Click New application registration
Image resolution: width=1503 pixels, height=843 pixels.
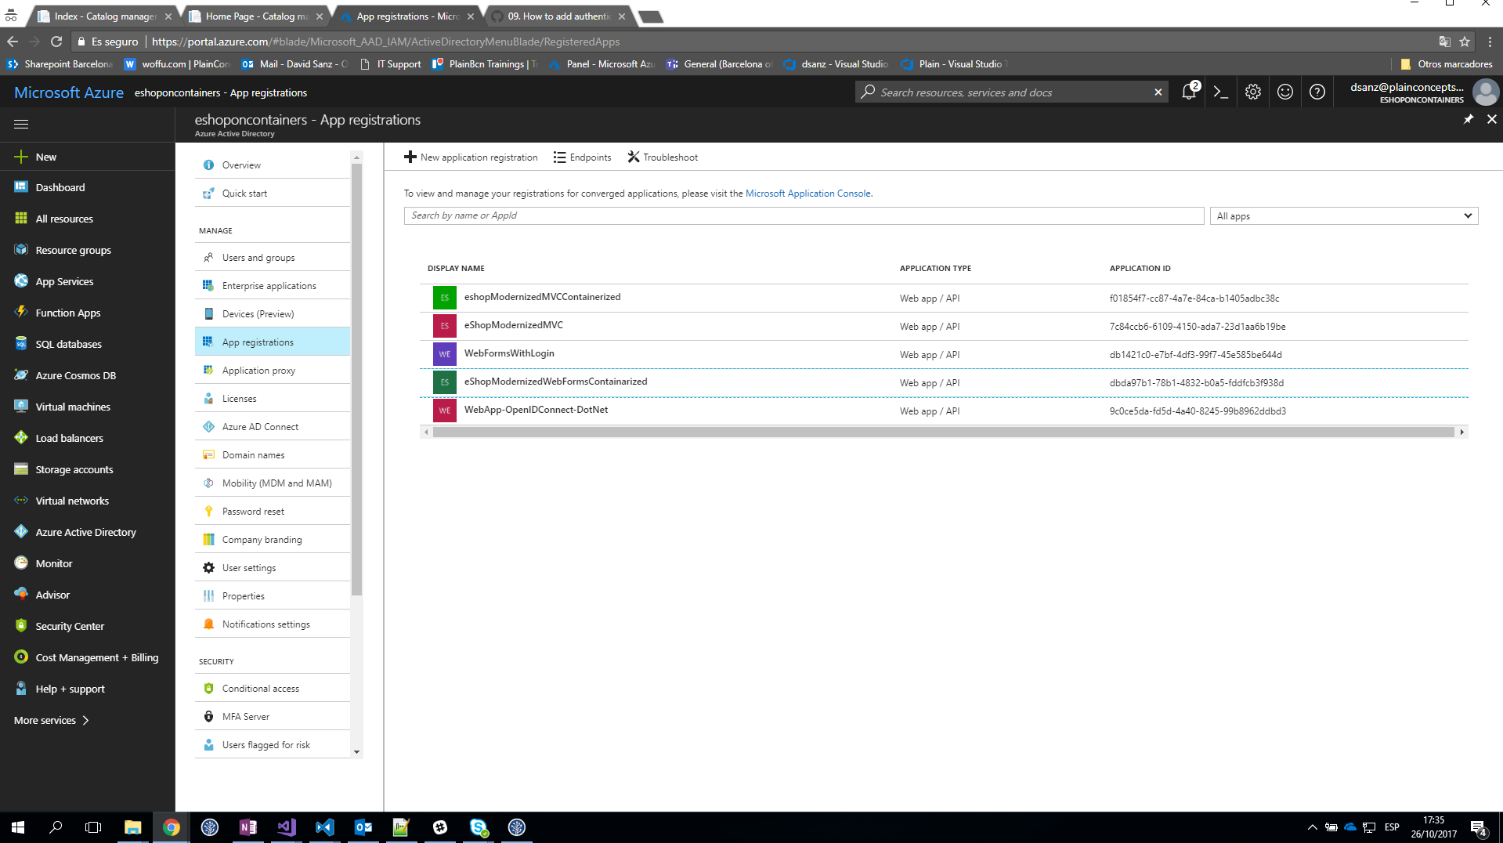[x=471, y=157]
